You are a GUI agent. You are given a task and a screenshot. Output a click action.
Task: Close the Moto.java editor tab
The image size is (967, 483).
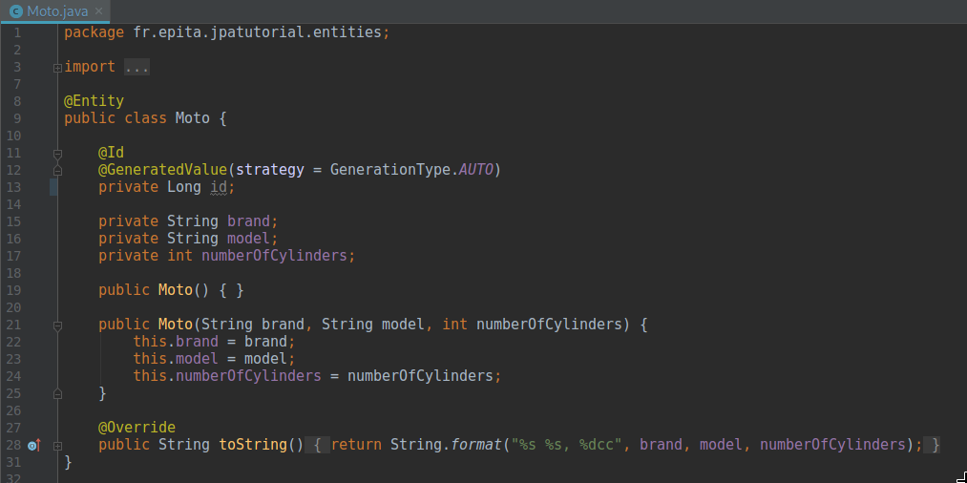[x=98, y=10]
